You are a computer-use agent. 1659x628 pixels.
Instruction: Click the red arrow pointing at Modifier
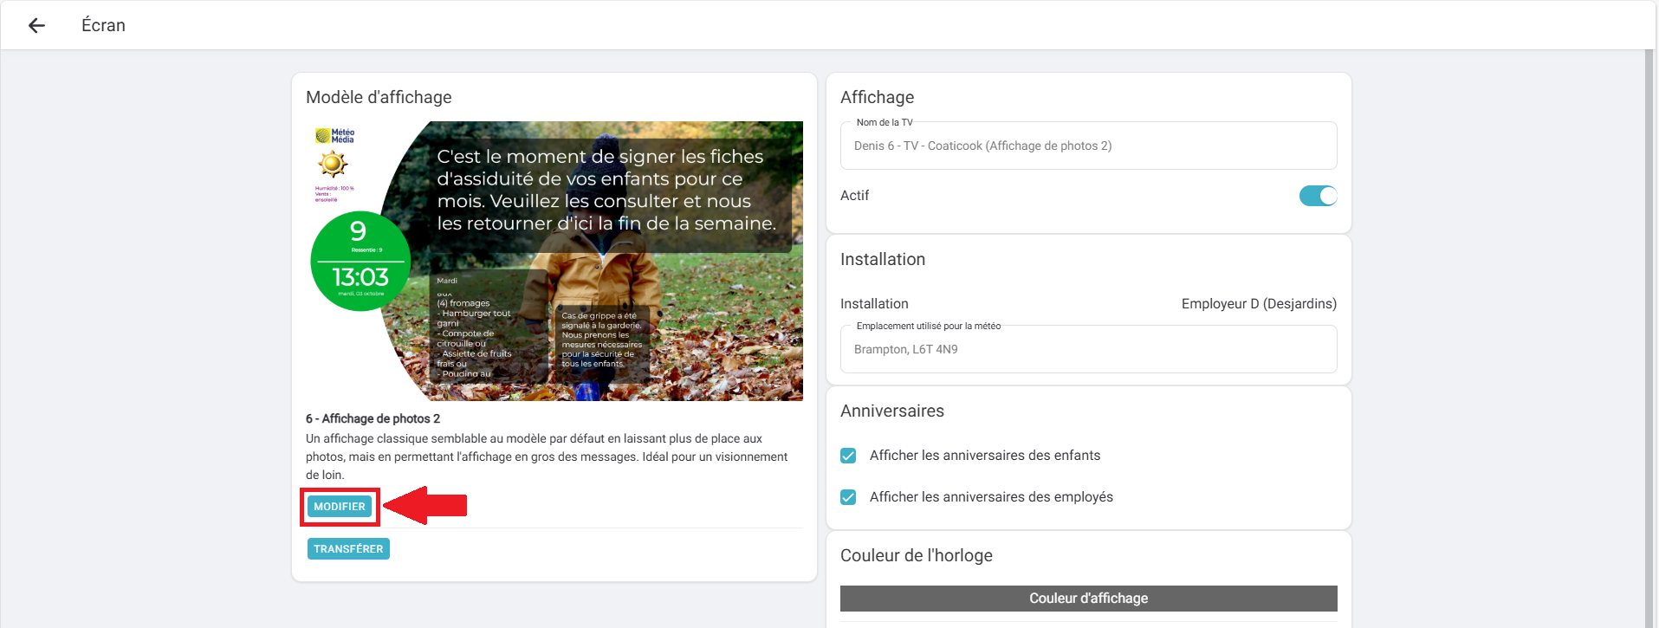(x=426, y=505)
